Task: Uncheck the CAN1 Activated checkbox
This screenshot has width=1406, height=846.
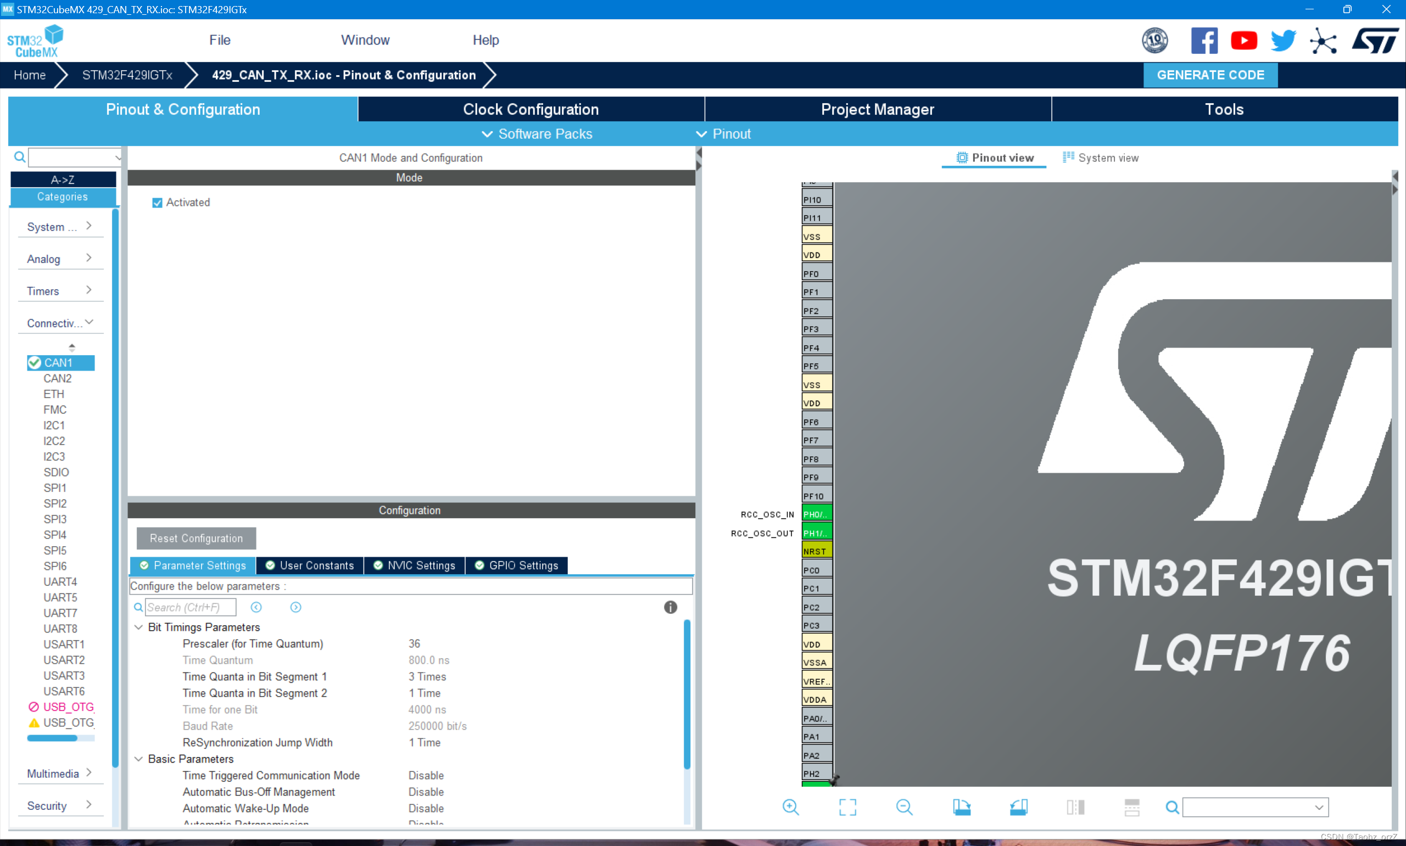Action: 158,203
